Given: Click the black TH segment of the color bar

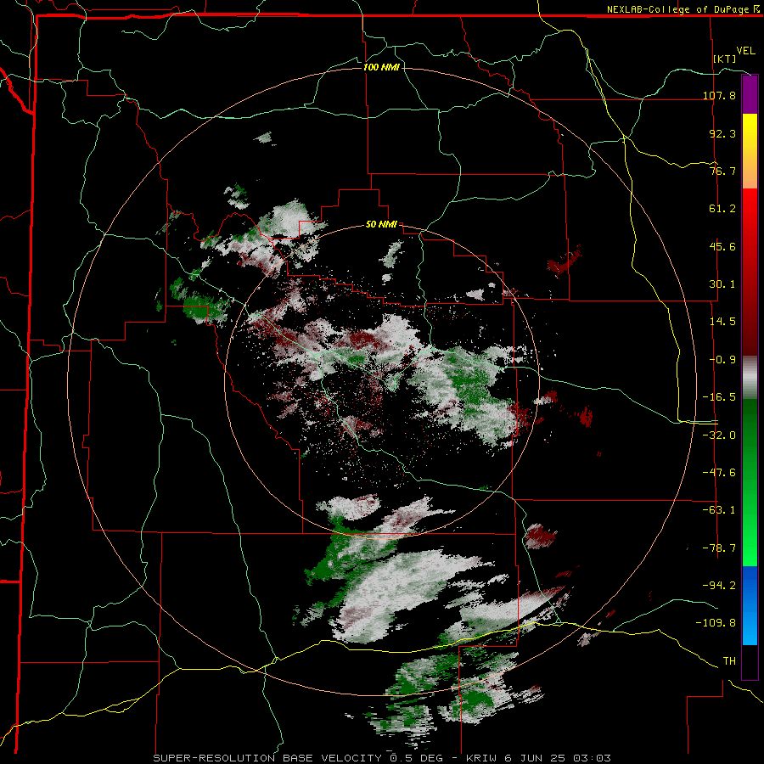Looking at the screenshot, I should tap(750, 661).
